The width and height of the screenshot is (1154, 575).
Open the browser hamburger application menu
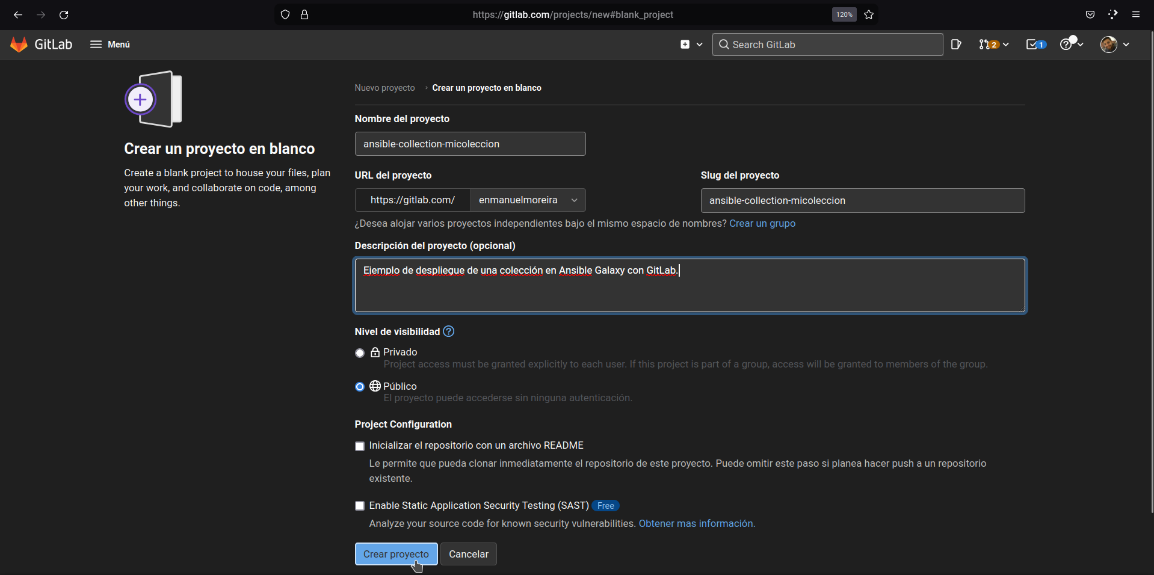[1136, 14]
